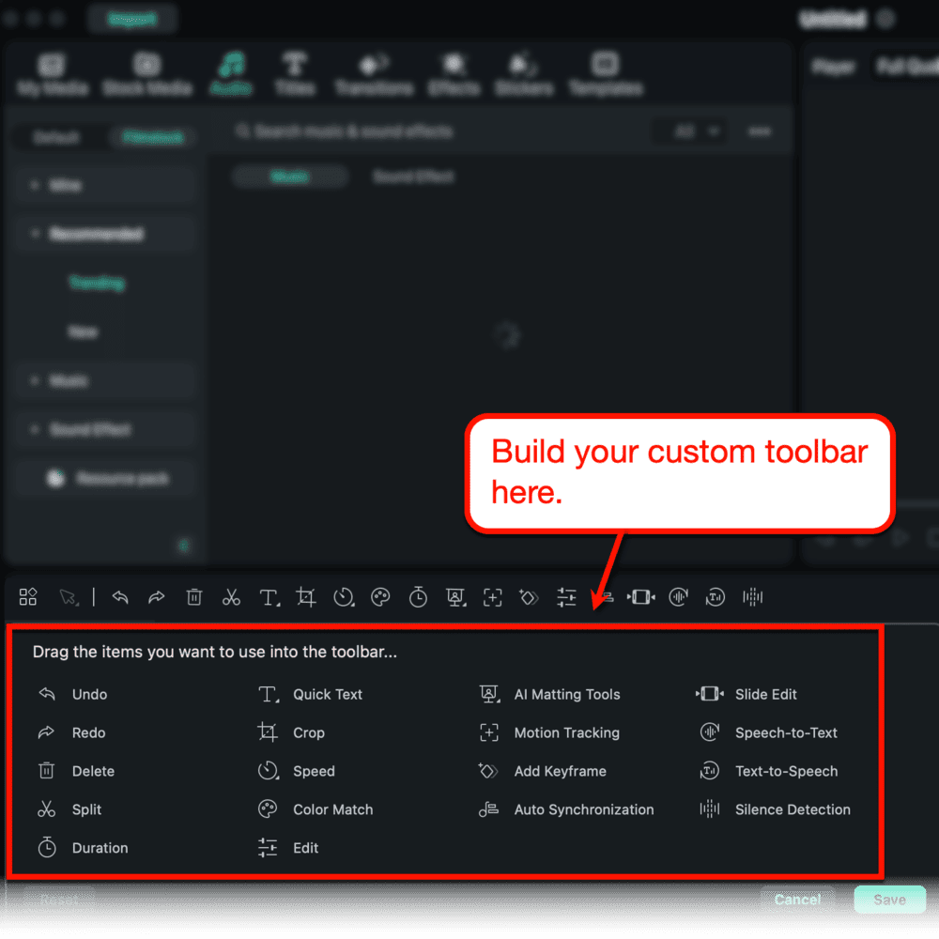Click the music search field

tap(376, 131)
